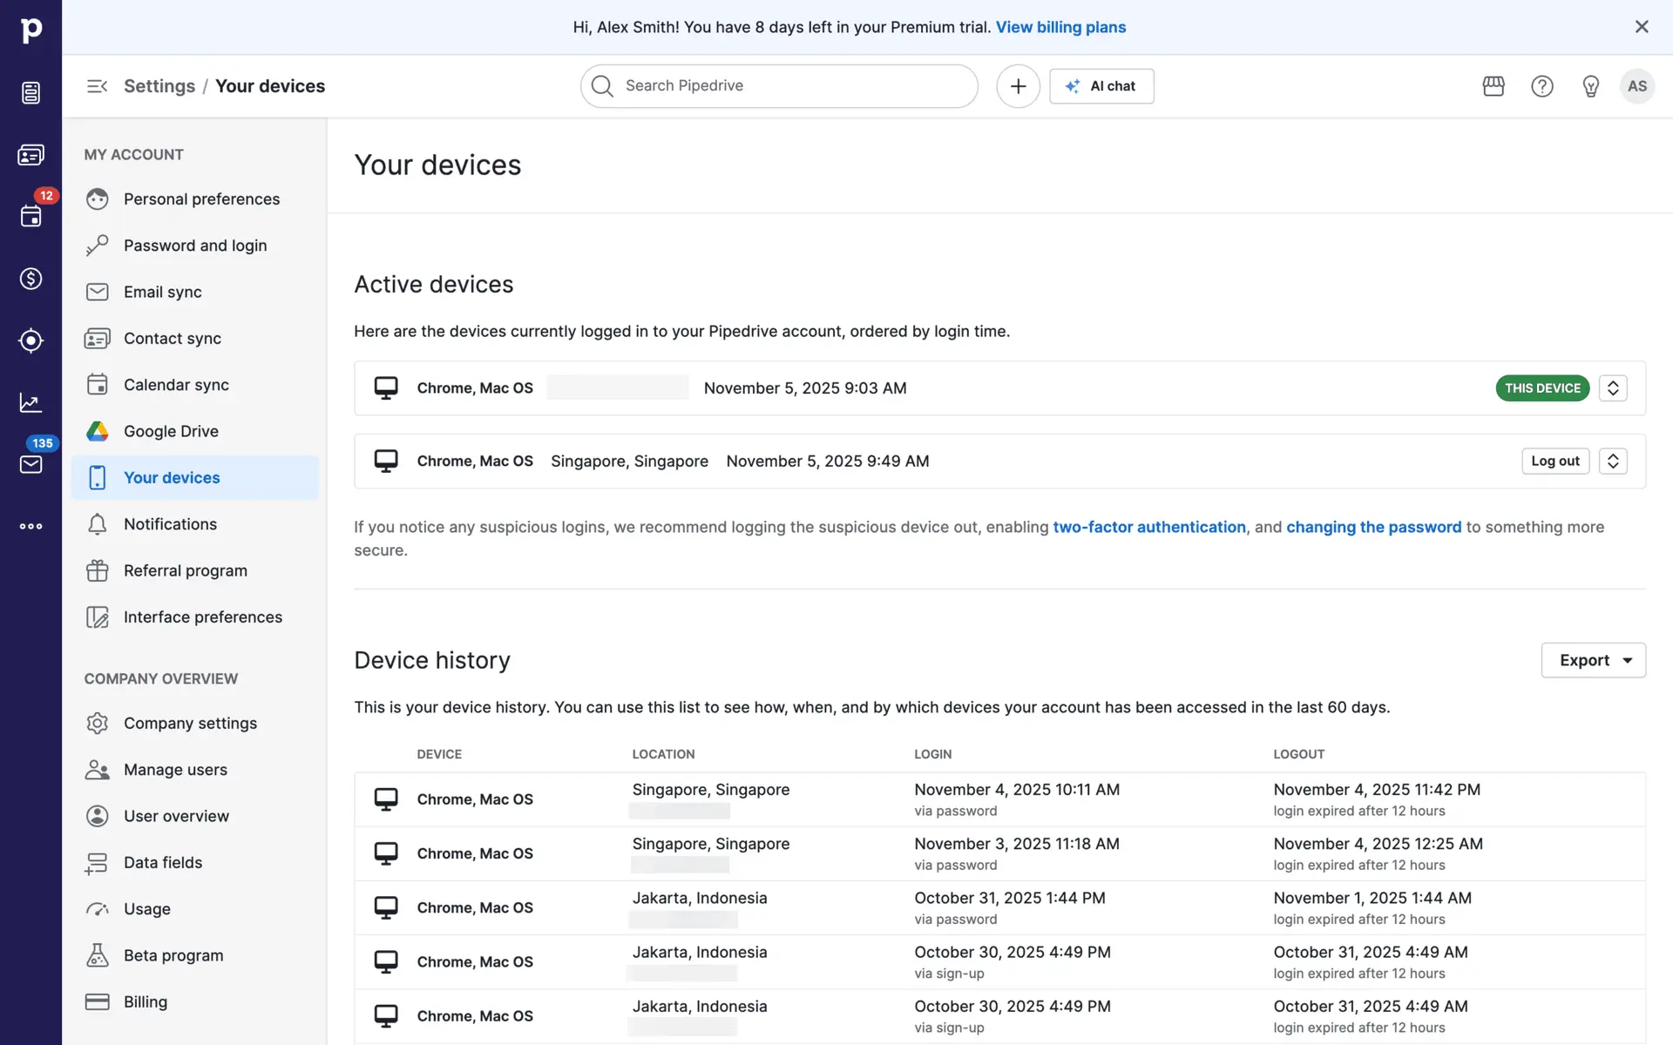1673x1045 pixels.
Task: Open Insights chart icon in sidebar
Action: click(30, 402)
